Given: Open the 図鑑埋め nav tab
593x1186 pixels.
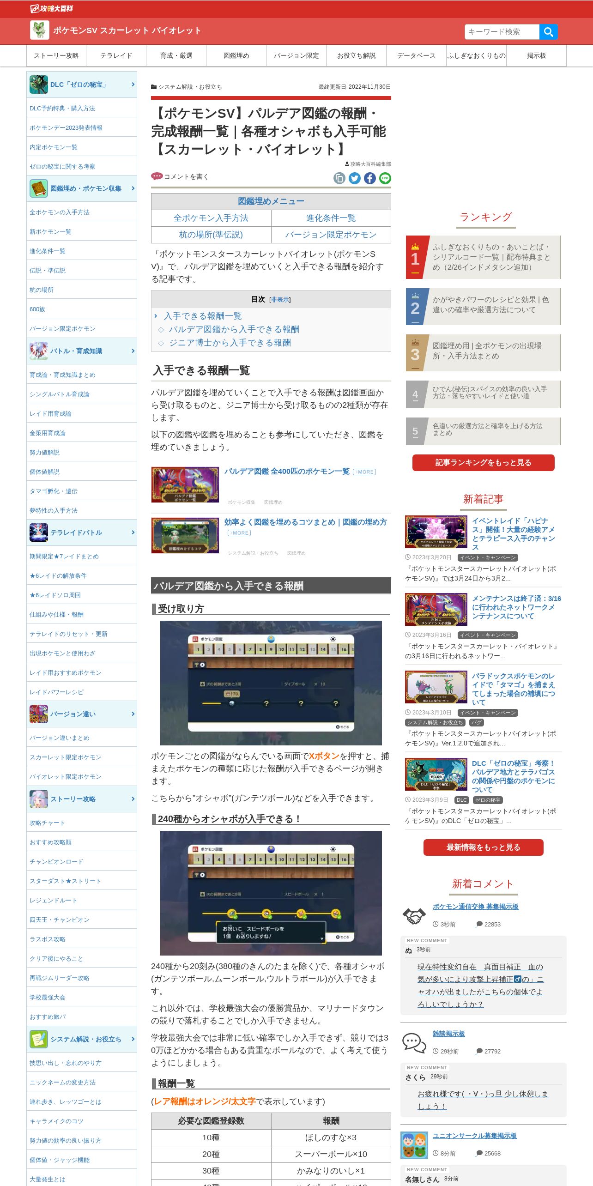Looking at the screenshot, I should [x=236, y=56].
